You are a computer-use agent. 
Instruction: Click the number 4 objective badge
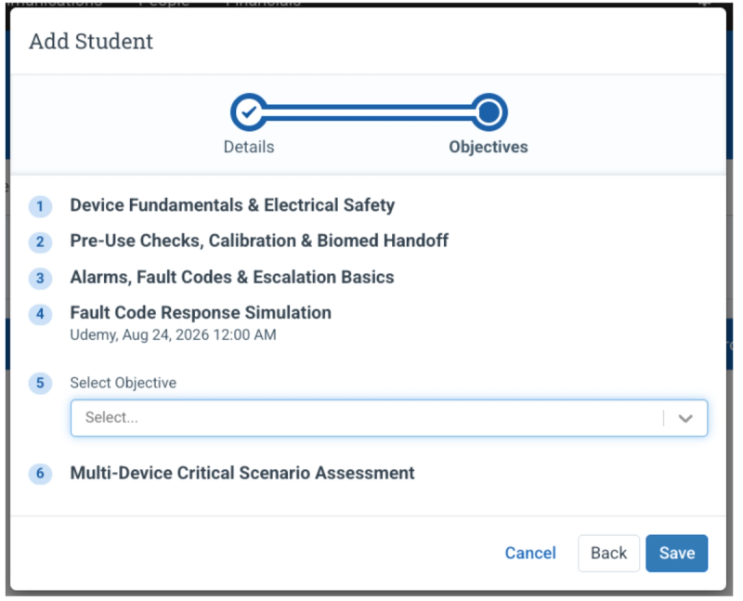[x=40, y=314]
